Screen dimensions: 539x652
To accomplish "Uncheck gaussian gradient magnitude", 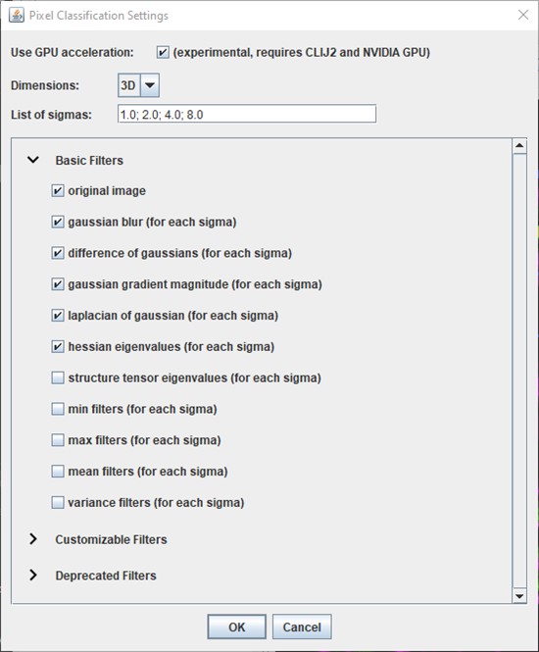I will click(x=58, y=284).
